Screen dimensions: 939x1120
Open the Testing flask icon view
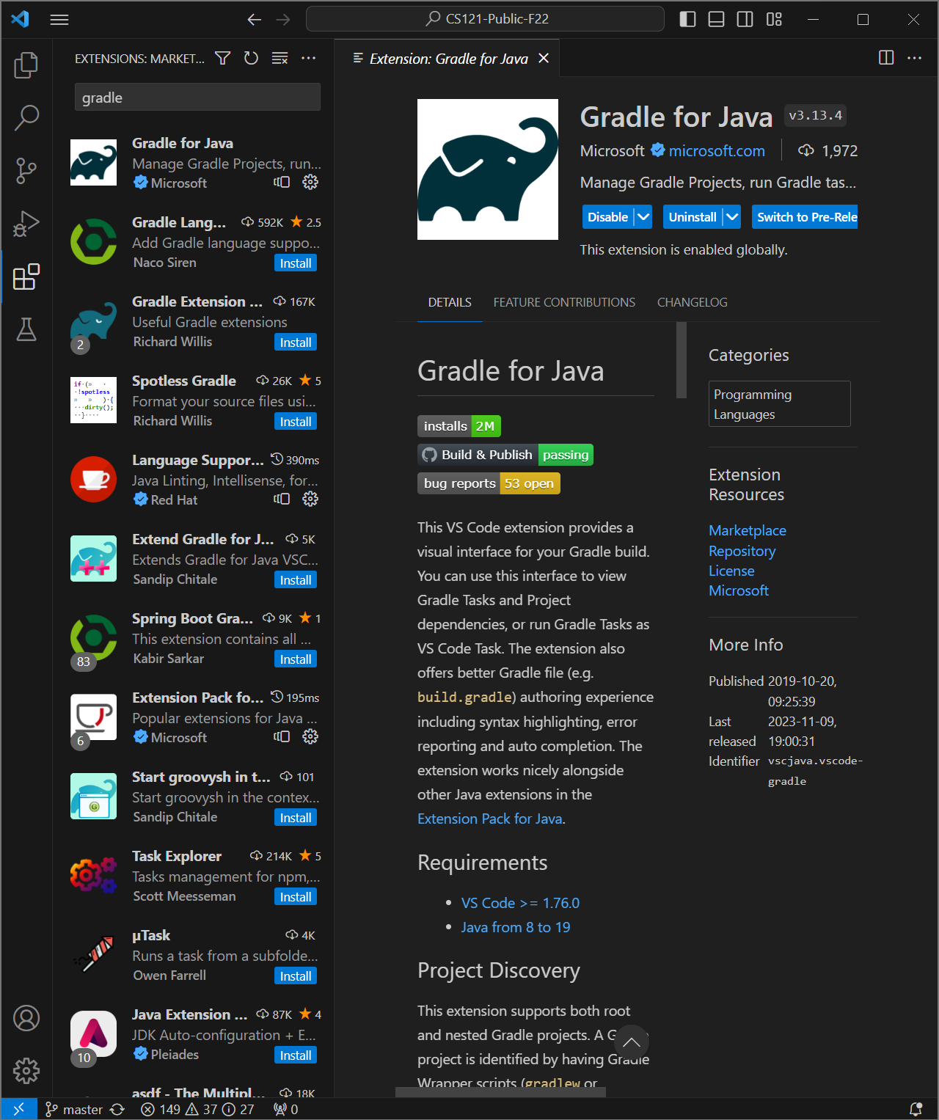[26, 329]
